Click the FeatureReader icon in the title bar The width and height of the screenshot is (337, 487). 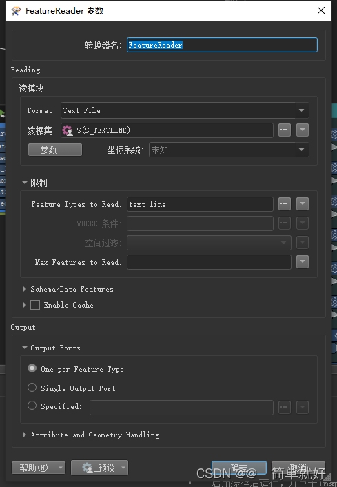point(16,11)
